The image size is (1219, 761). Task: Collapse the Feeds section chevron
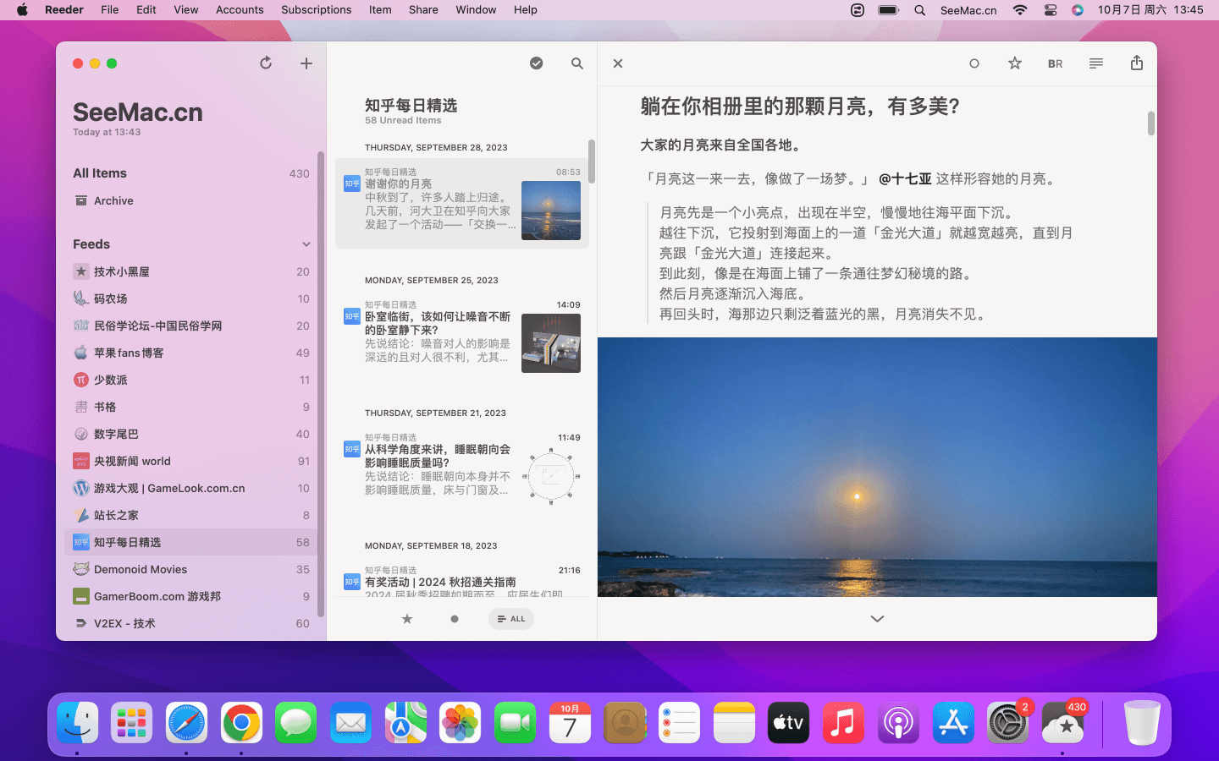(x=306, y=244)
